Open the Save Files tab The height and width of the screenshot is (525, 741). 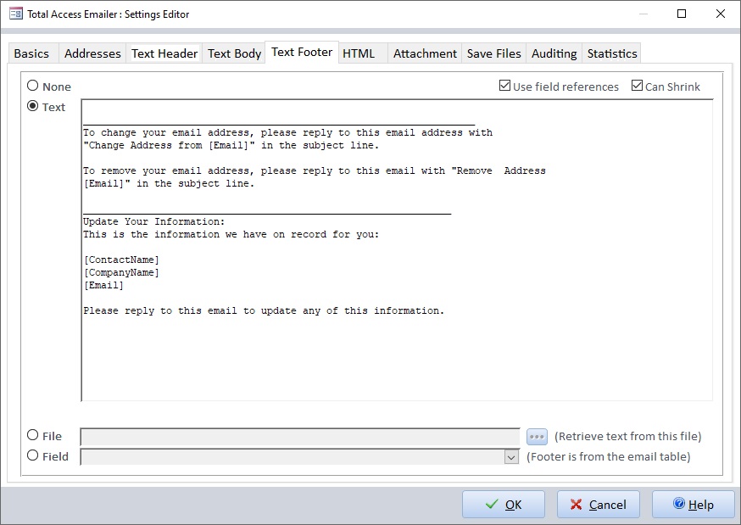493,53
